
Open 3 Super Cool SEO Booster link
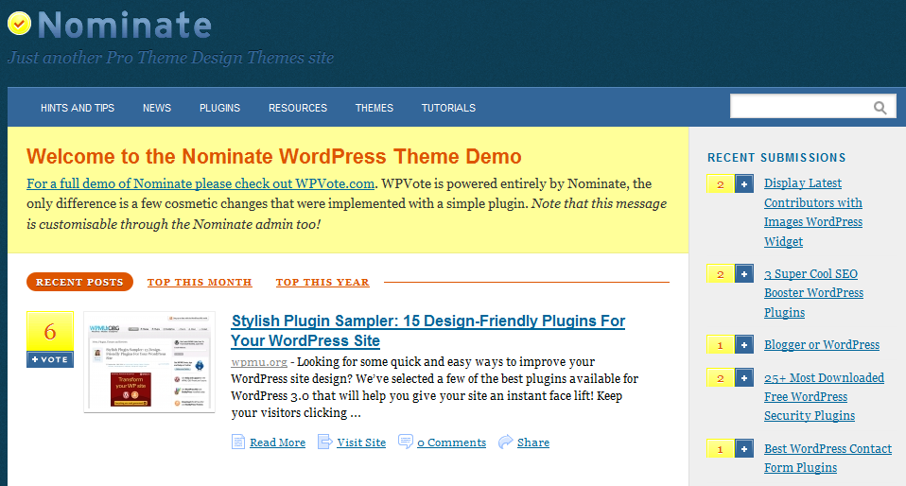[x=813, y=293]
